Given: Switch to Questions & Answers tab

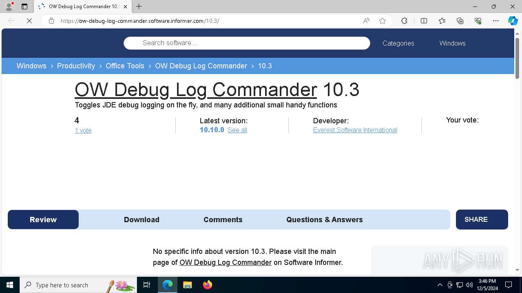Looking at the screenshot, I should 325,219.
